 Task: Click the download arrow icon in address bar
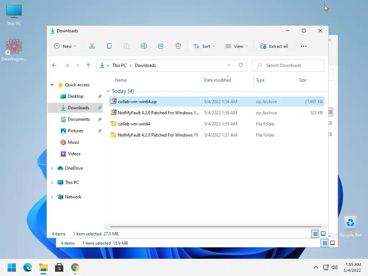point(102,65)
